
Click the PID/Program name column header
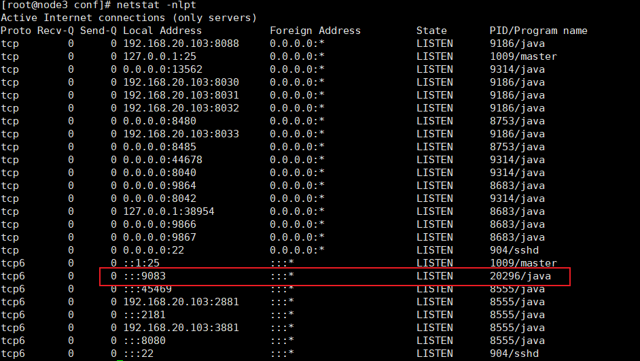538,31
